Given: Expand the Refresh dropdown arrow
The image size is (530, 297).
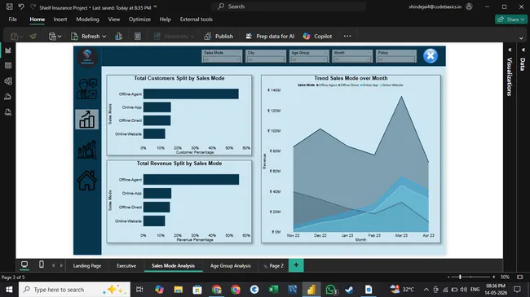Looking at the screenshot, I should [x=104, y=37].
